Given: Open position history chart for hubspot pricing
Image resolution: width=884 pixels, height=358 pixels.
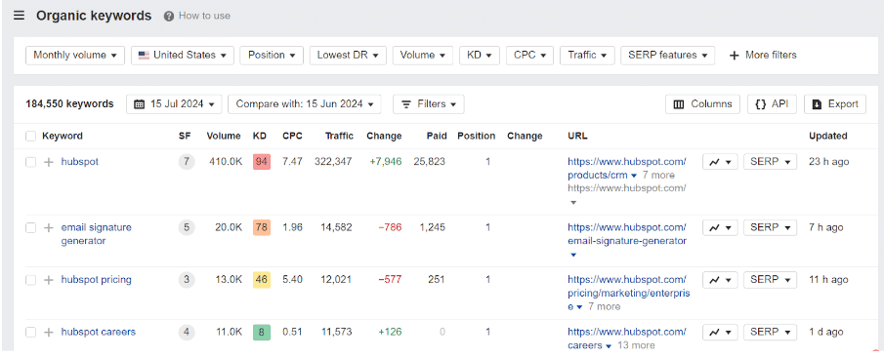Looking at the screenshot, I should pos(720,280).
